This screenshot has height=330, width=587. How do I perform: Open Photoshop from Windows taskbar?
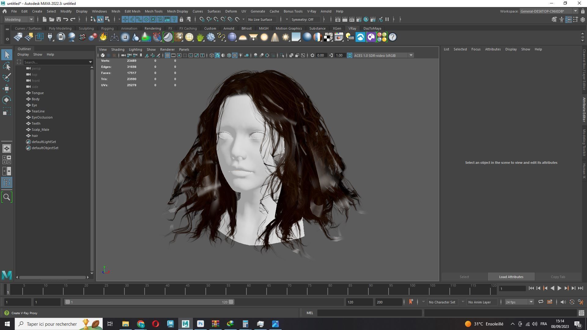(201, 324)
